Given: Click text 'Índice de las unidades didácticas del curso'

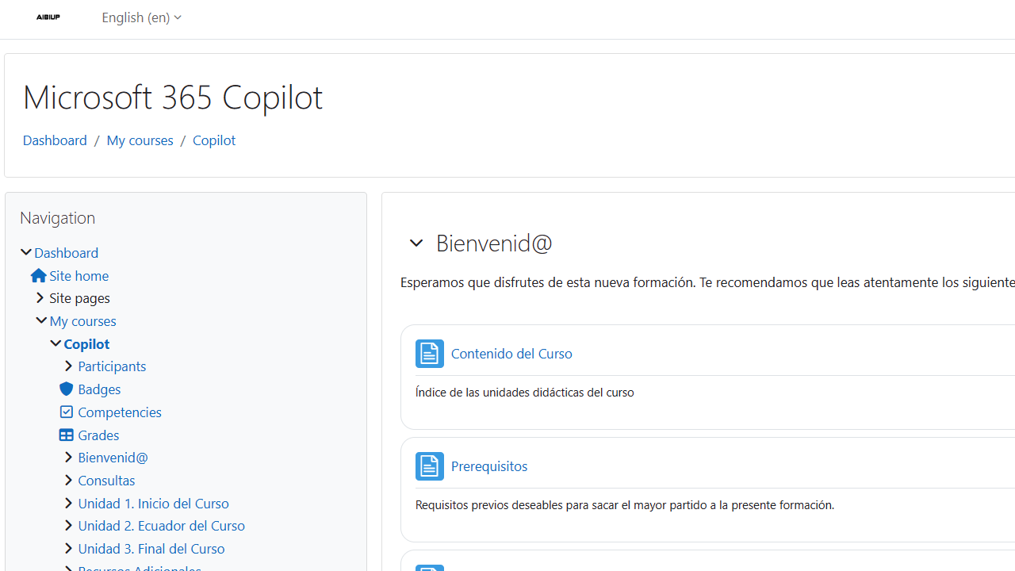Looking at the screenshot, I should tap(525, 392).
